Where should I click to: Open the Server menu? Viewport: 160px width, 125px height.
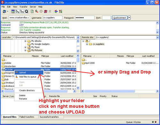33,7
